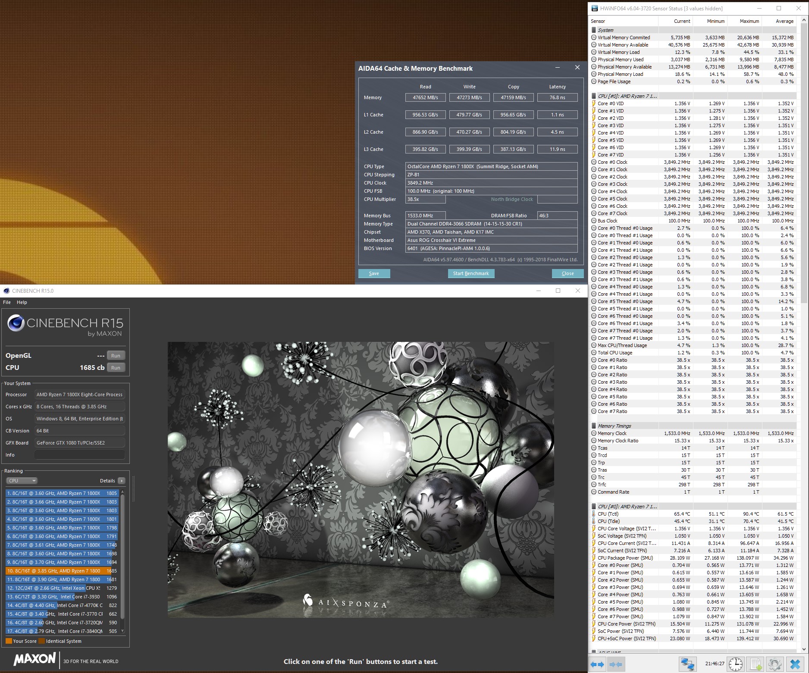Click the SoC Voltage sensor icon
The height and width of the screenshot is (673, 809).
(x=594, y=536)
